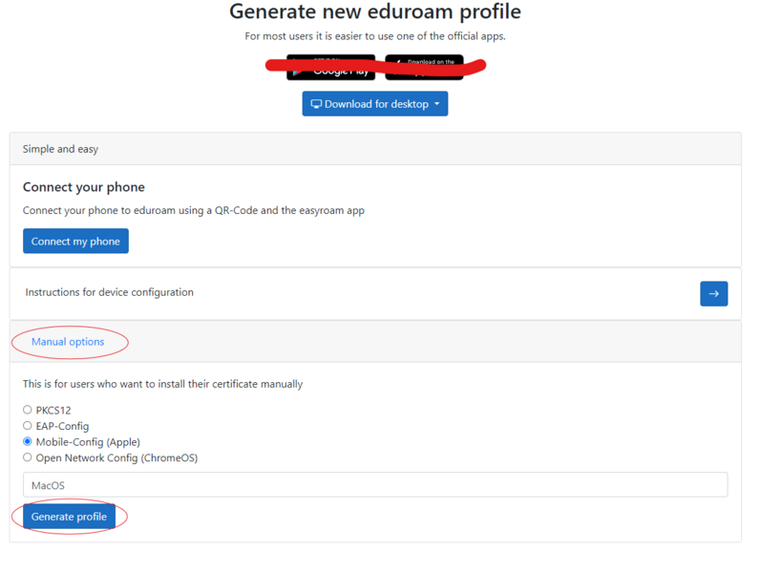
Task: Click the Generate new eduroam profile title
Action: [375, 12]
